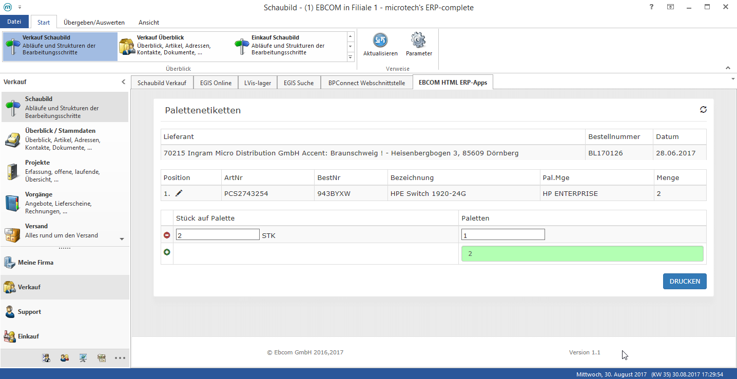This screenshot has height=379, width=737.
Task: Open Versand in the sidebar
Action: coord(65,232)
